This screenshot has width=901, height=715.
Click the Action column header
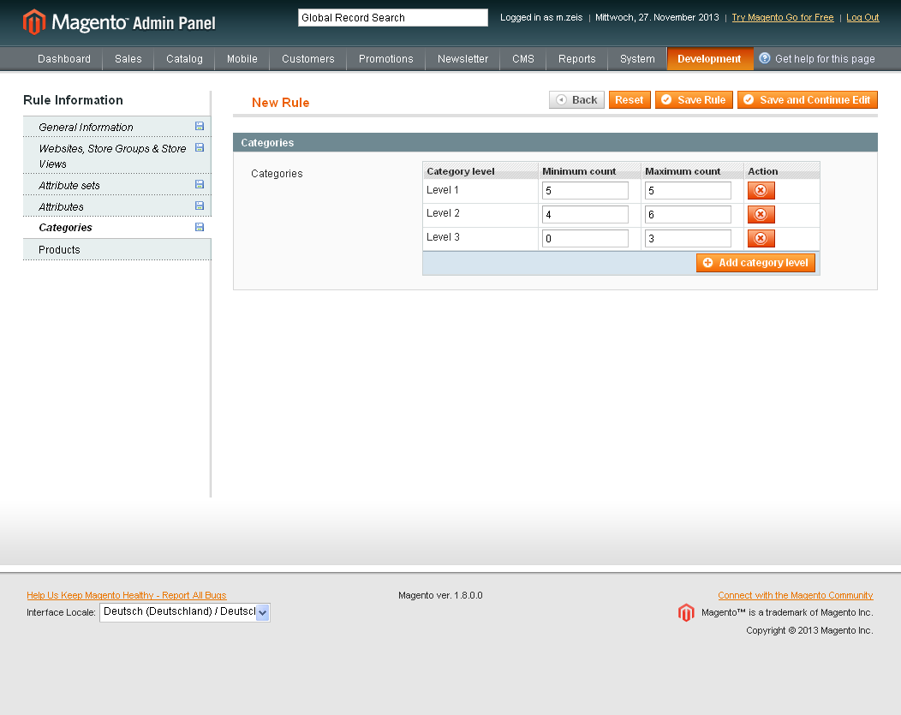click(x=781, y=171)
